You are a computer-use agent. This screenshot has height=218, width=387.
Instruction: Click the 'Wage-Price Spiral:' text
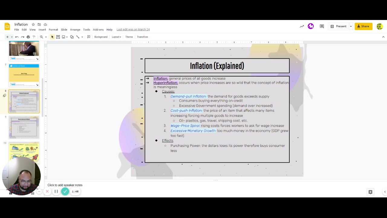[185, 126]
